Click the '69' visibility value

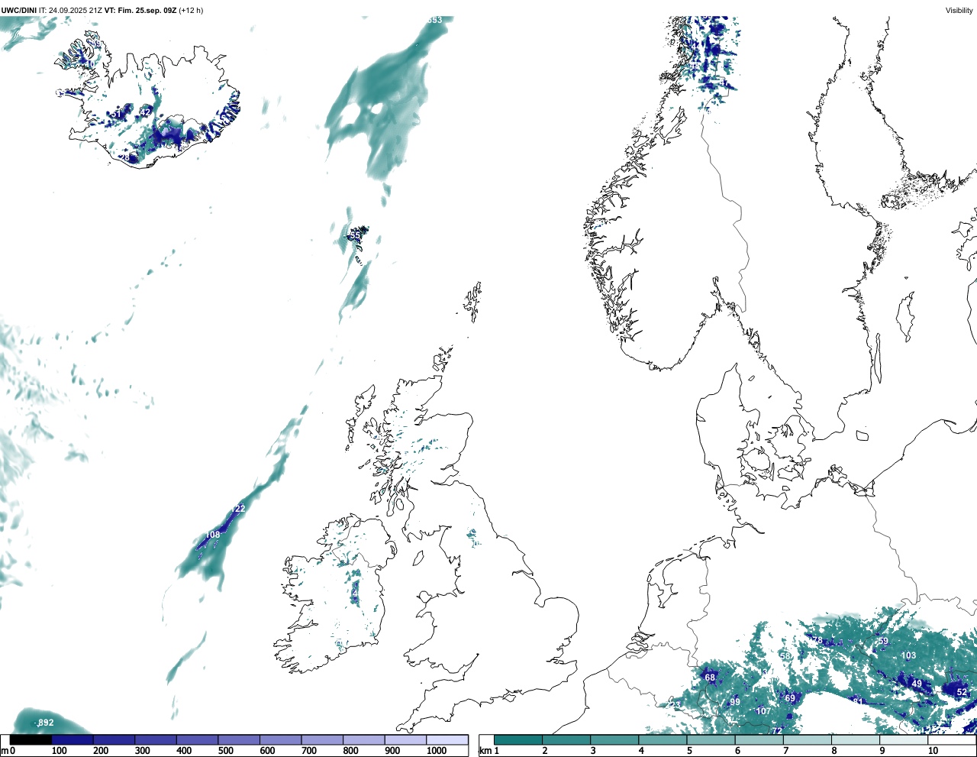tap(790, 698)
